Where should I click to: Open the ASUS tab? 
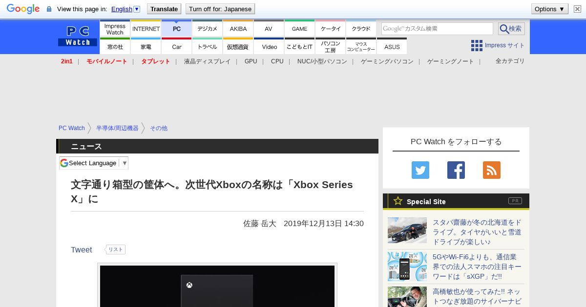(392, 46)
